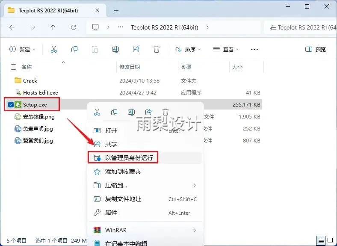Open 属性 from the context menu

coord(145,213)
